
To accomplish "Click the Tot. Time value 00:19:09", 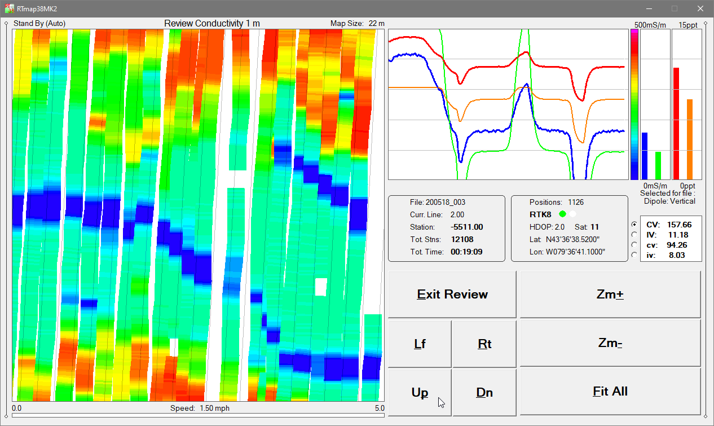I will pyautogui.click(x=466, y=252).
